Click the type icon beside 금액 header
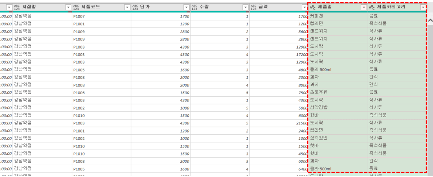The width and height of the screenshot is (433, 177). point(254,7)
